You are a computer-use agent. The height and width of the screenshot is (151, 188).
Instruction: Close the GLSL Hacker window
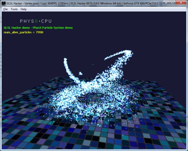181,2
